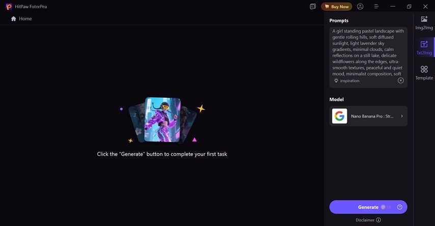Click the "Model" heading text
Image resolution: width=435 pixels, height=226 pixels.
point(337,99)
